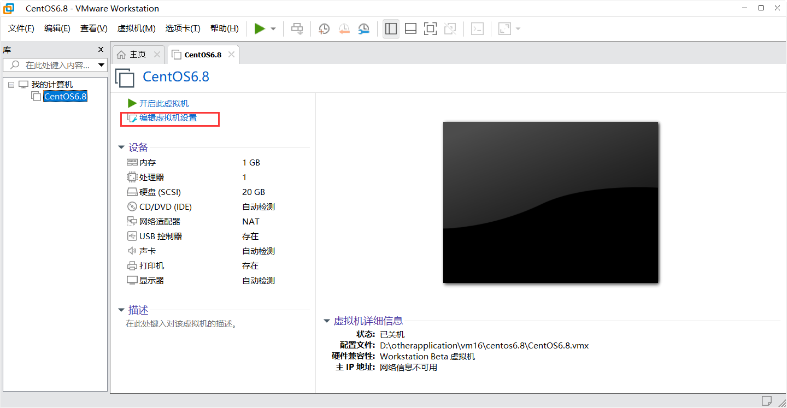
Task: Open the snapshot manager icon
Action: tap(363, 28)
